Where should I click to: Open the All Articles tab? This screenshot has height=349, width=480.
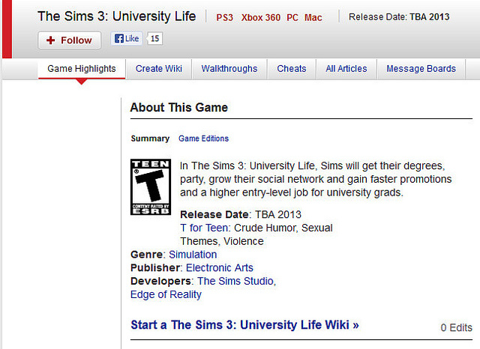pyautogui.click(x=346, y=69)
